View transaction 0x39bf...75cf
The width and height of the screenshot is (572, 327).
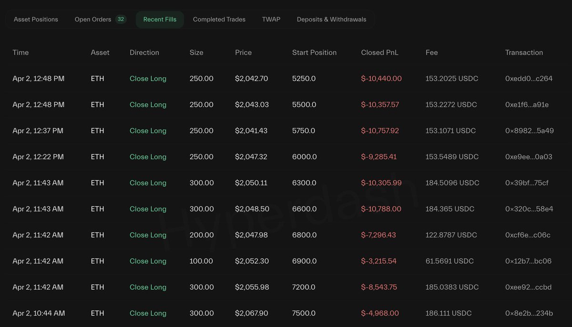[x=525, y=183]
